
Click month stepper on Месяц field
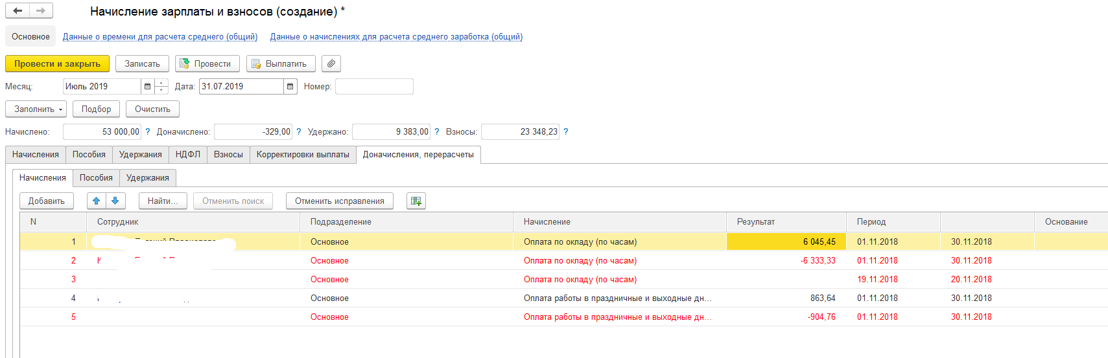(x=162, y=87)
